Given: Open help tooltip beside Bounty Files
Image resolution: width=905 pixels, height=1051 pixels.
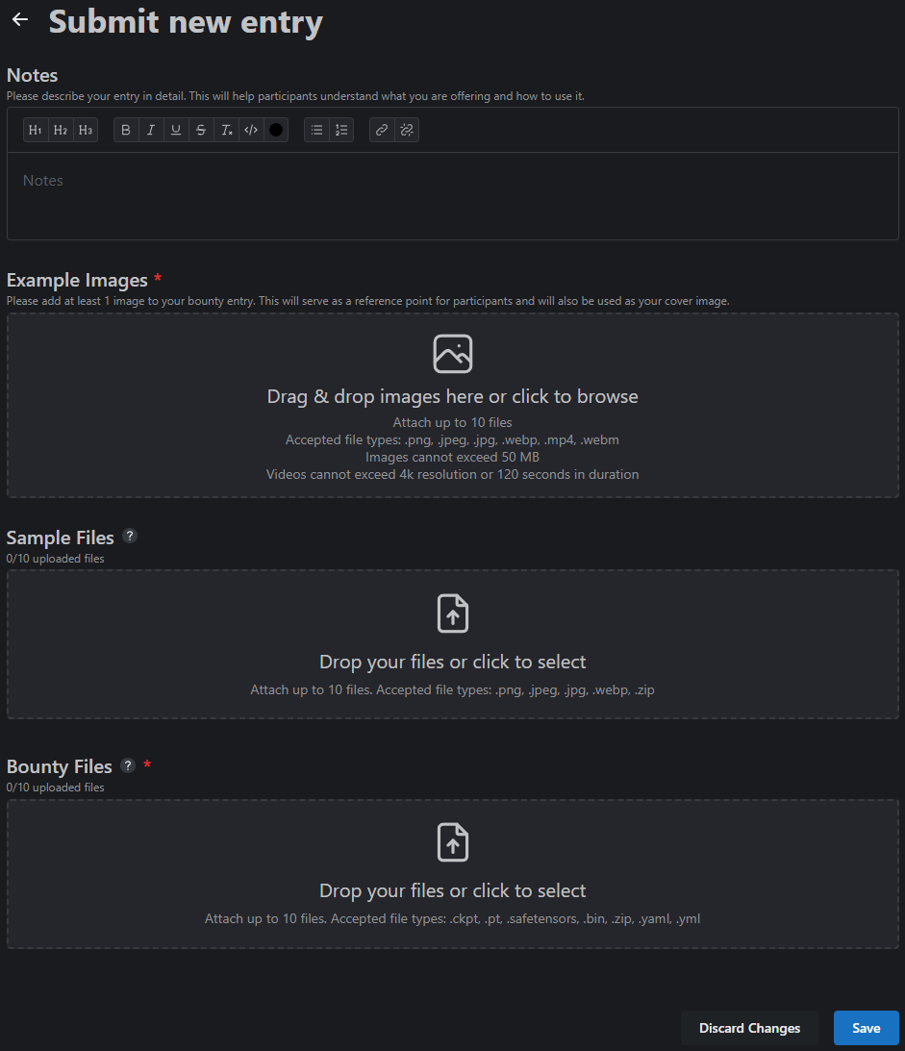Looking at the screenshot, I should click(128, 766).
